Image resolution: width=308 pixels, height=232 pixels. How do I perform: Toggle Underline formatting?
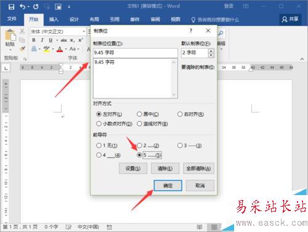tap(51, 40)
